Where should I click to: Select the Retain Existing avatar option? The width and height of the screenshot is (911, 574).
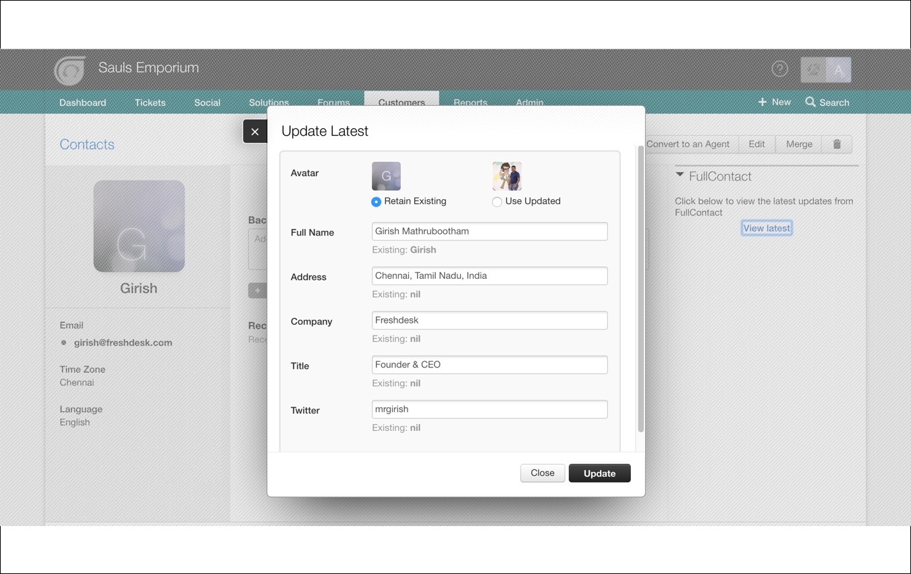[x=375, y=201]
